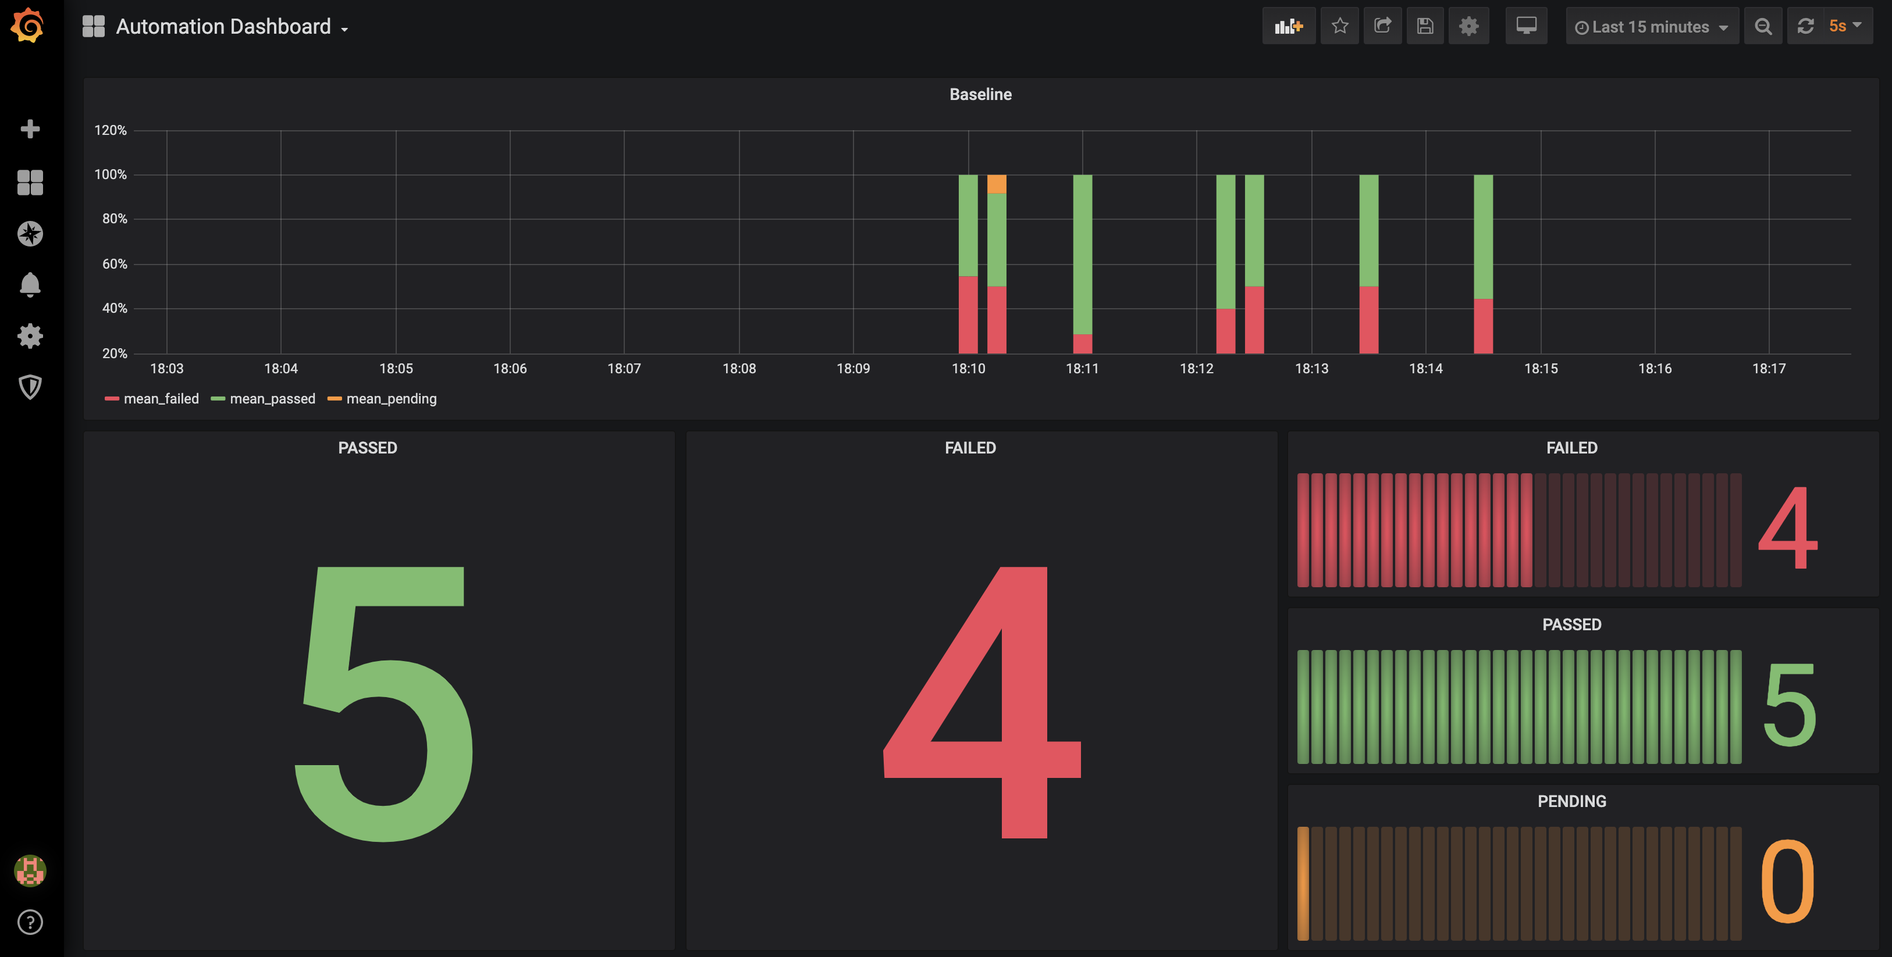Open dashboard settings gear in top bar
1892x957 pixels.
(1468, 26)
